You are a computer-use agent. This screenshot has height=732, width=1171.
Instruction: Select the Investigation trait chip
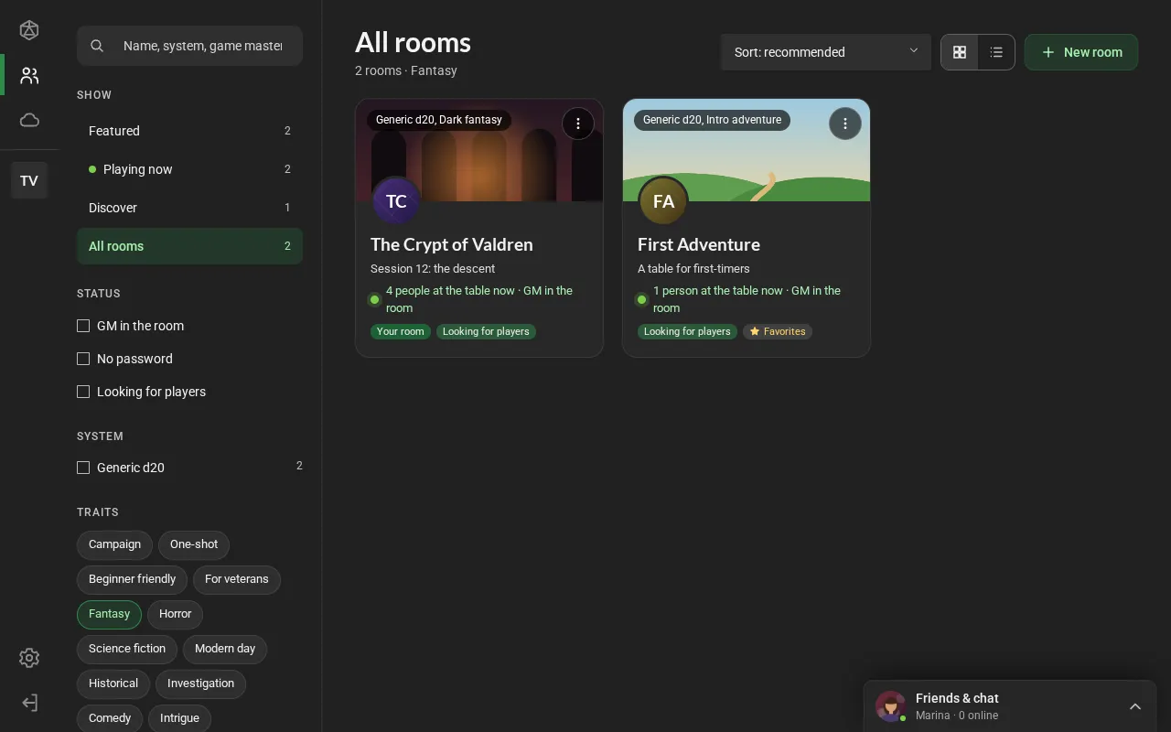200,684
